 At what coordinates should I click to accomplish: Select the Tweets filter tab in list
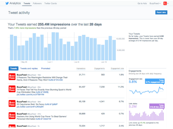coord(13,68)
